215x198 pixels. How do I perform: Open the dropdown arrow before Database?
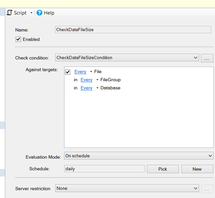(x=97, y=88)
